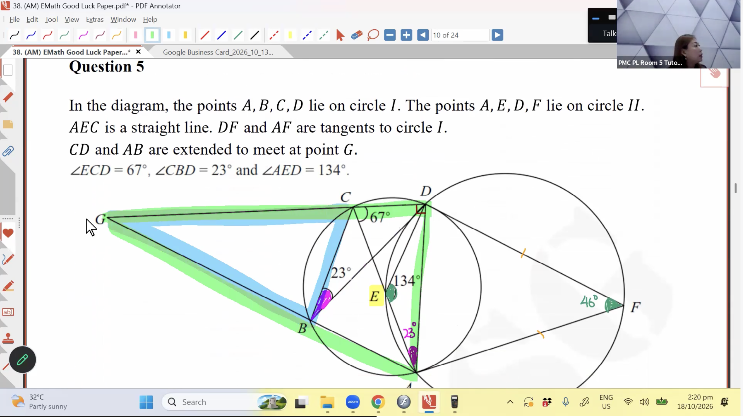Zoom out with the minus button
The image size is (743, 417).
(x=390, y=35)
